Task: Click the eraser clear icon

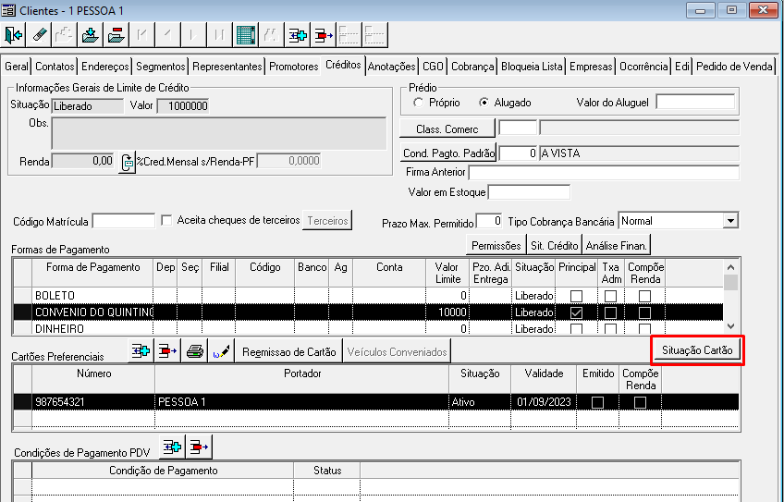Action: [x=40, y=35]
